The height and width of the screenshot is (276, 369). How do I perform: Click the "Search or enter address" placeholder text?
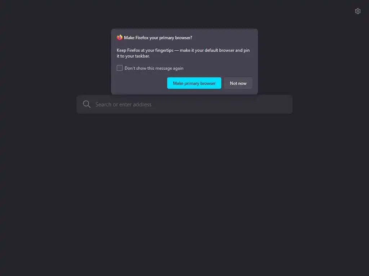point(123,105)
